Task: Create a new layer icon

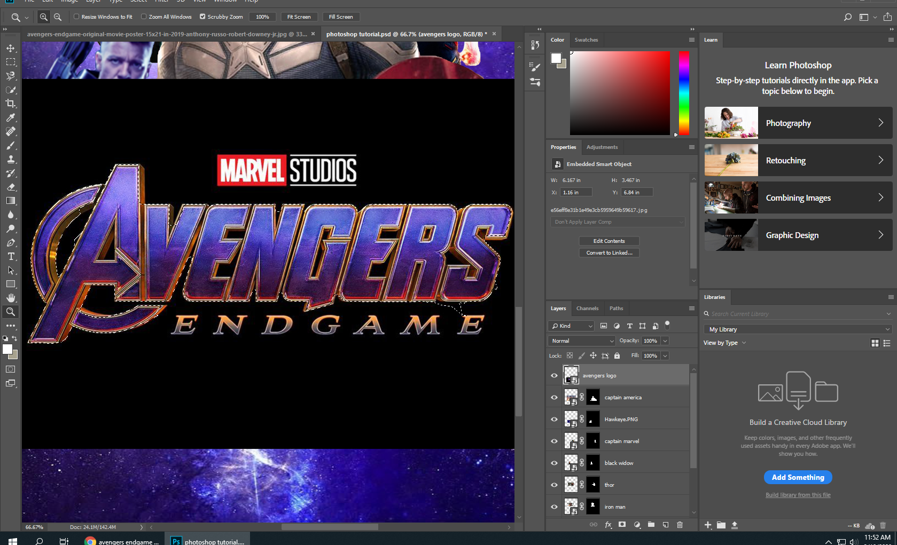Action: [666, 525]
